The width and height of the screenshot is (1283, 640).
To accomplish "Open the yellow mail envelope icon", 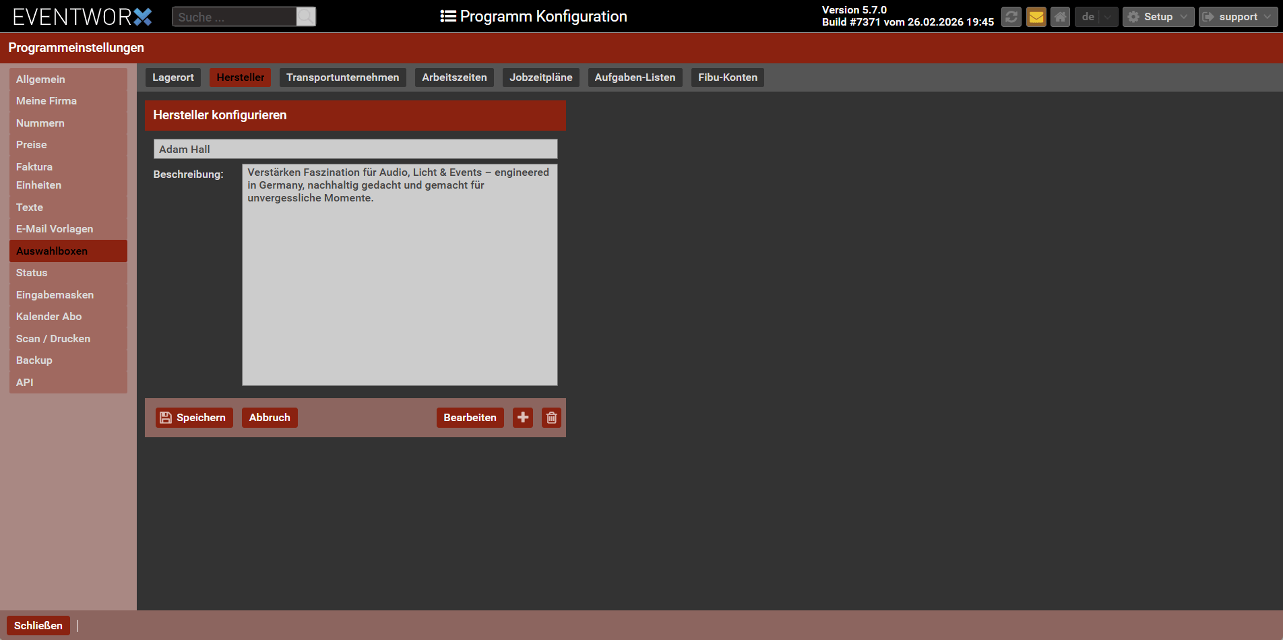I will coord(1036,17).
